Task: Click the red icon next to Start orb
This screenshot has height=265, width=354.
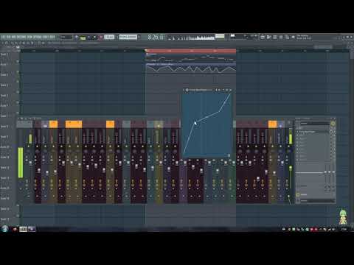Action: (x=15, y=230)
